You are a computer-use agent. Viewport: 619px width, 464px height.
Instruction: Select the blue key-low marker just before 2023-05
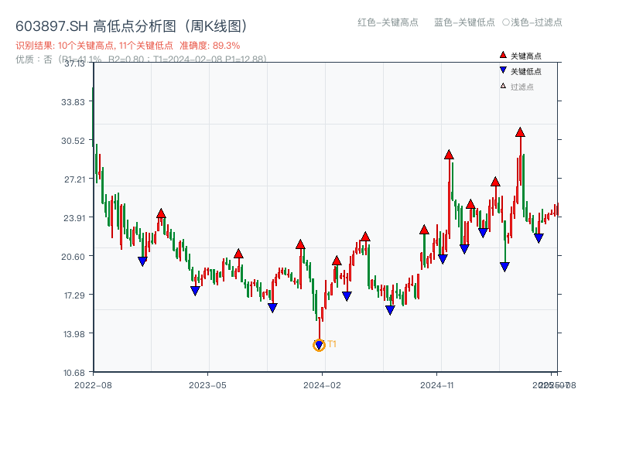[x=195, y=291]
